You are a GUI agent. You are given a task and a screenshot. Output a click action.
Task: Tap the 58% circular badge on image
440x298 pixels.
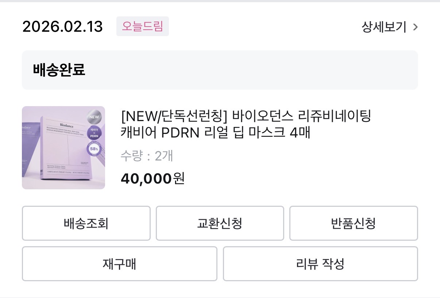click(94, 149)
